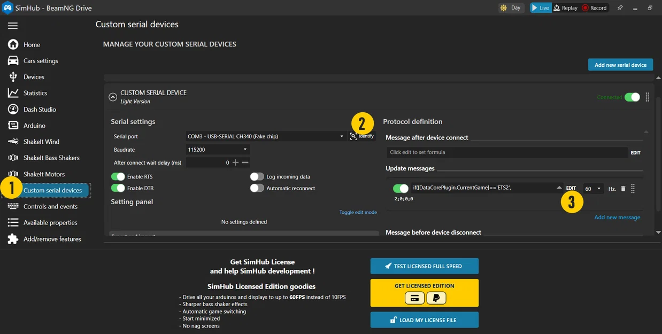Click EDIT for the update message
662x334 pixels.
(x=571, y=188)
